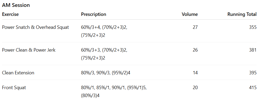
Task: Click the Volume column header
Action: pyautogui.click(x=190, y=14)
